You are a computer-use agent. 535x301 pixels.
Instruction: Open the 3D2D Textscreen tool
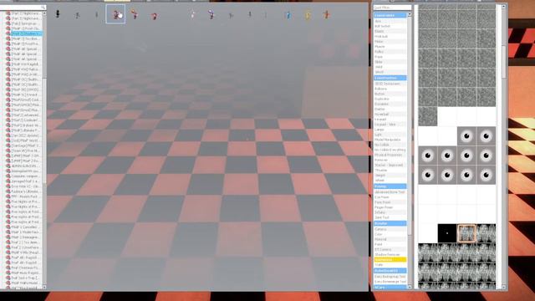pyautogui.click(x=390, y=84)
